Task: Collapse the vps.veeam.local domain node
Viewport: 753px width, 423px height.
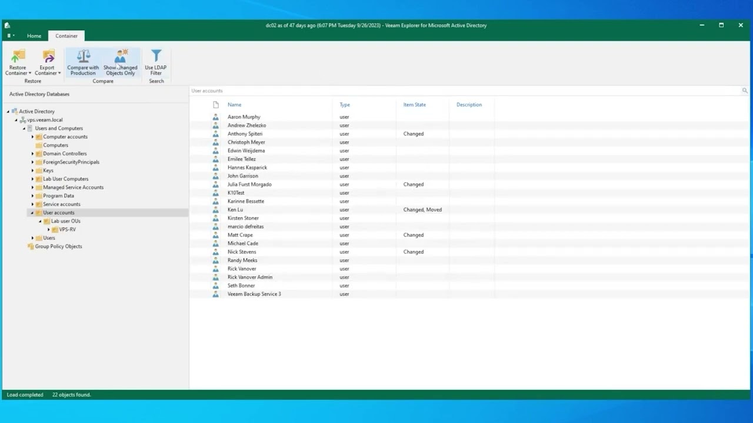Action: click(16, 120)
